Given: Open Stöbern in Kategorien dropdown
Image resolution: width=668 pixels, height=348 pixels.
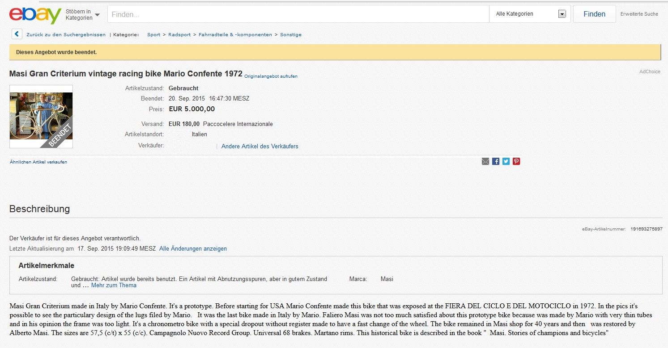Looking at the screenshot, I should [82, 14].
